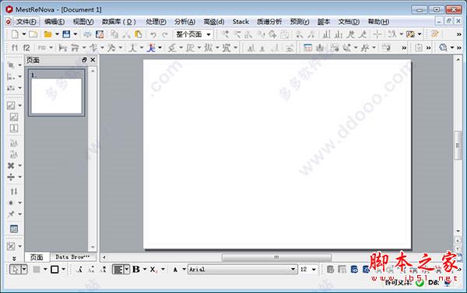Screen dimensions: 467x293
Task: Open the Help (帮助) menu
Action: 378,22
